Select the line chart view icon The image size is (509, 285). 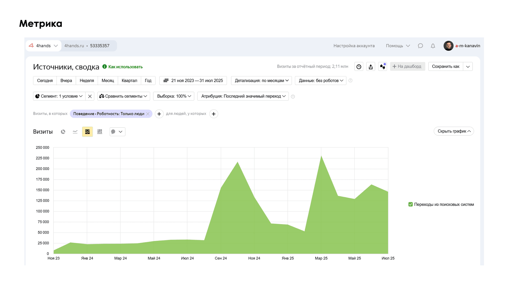75,132
